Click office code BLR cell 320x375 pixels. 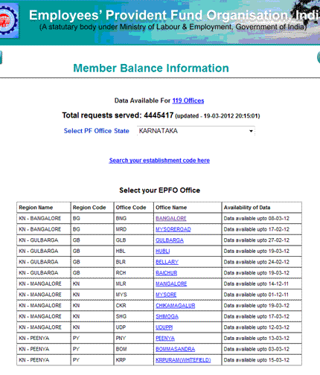point(134,262)
